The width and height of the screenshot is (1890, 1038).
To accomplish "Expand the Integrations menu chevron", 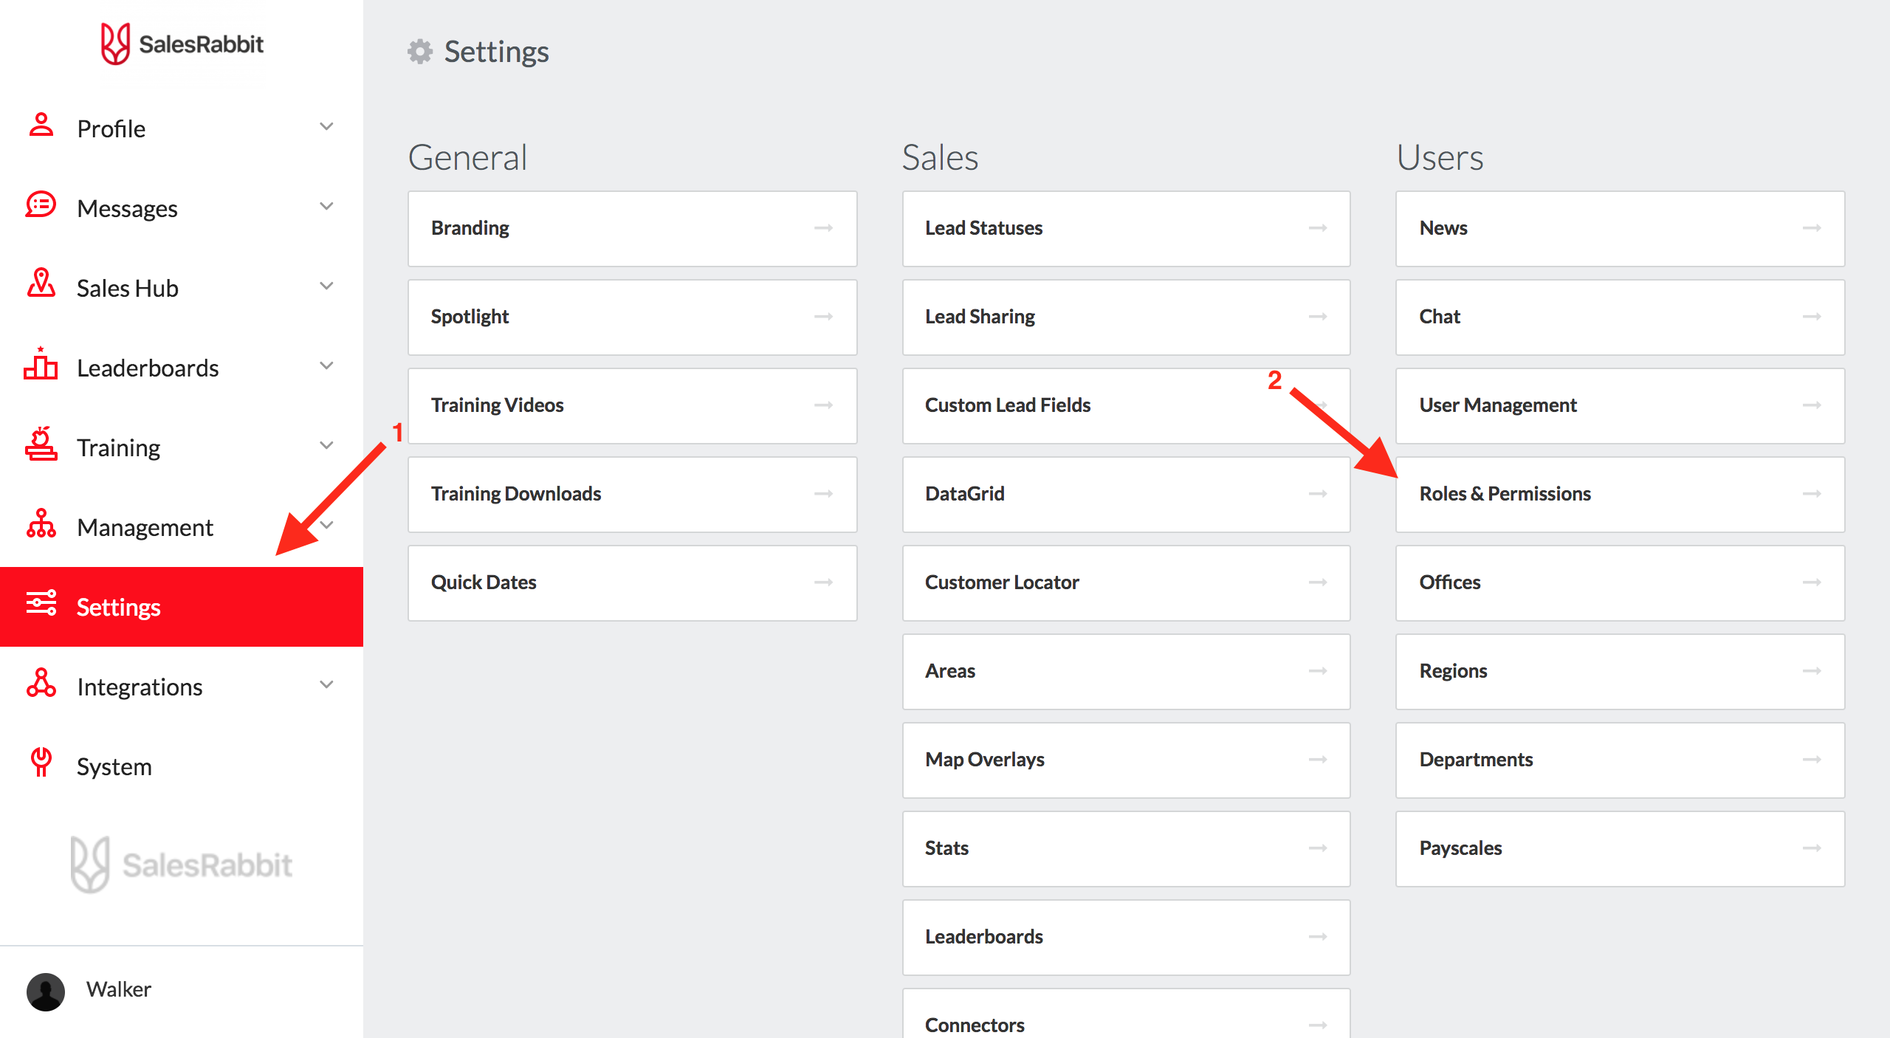I will point(326,684).
